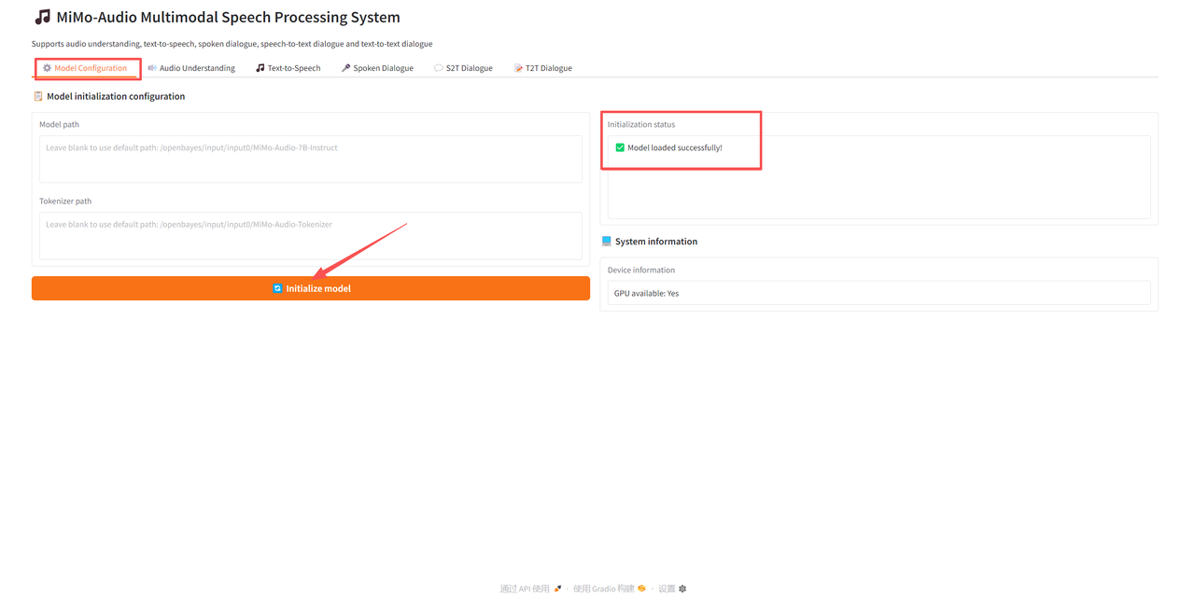Click the 'Supports audio understanding' description line
The image size is (1195, 597).
(232, 44)
